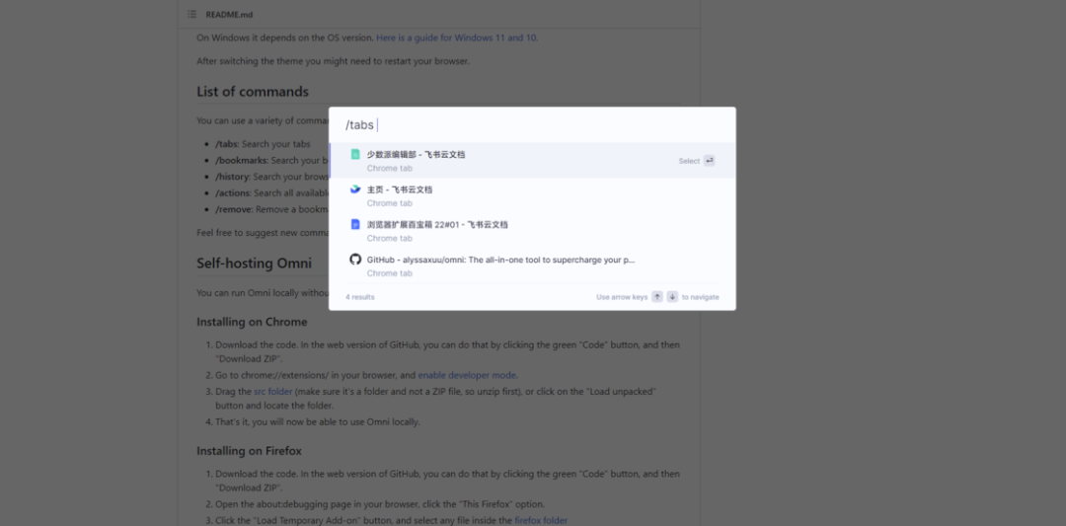The image size is (1066, 526).
Task: Click the Chrome tab subtitle under 主页 result
Action: [x=390, y=203]
